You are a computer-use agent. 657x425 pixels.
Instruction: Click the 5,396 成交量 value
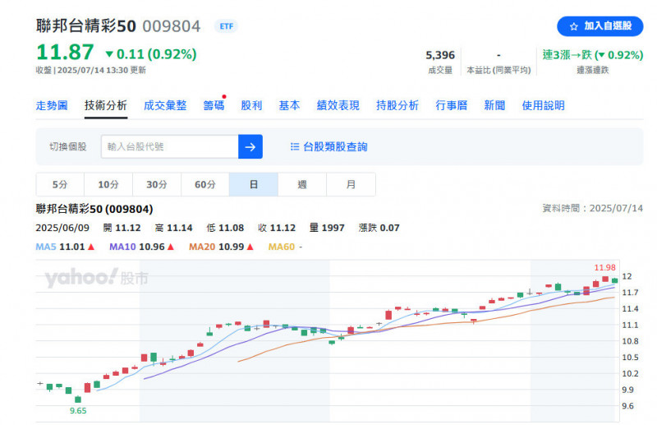[x=440, y=55]
